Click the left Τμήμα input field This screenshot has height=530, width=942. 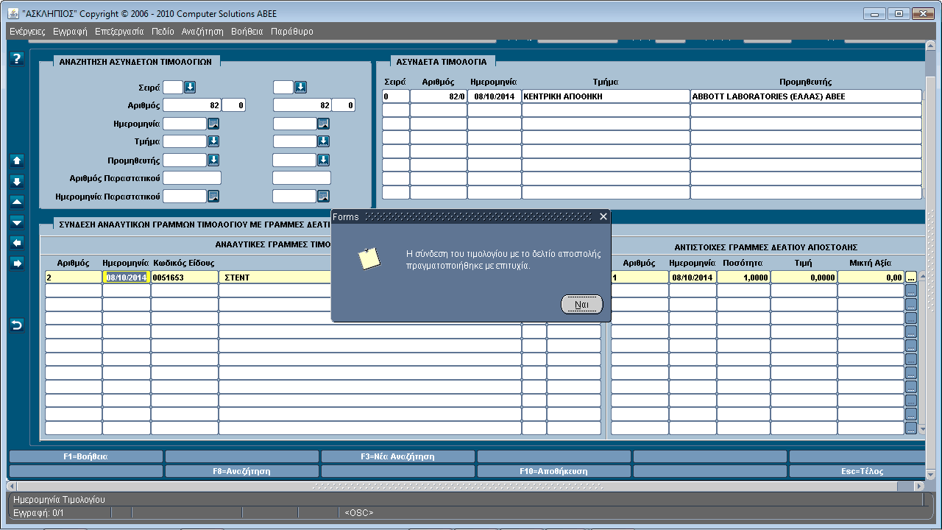coord(185,141)
